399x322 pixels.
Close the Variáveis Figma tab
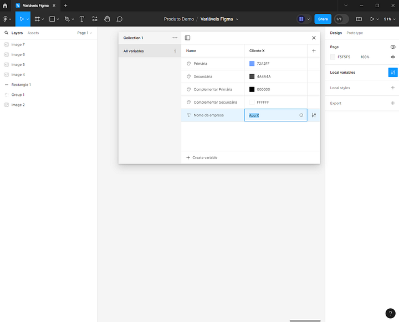pyautogui.click(x=54, y=6)
